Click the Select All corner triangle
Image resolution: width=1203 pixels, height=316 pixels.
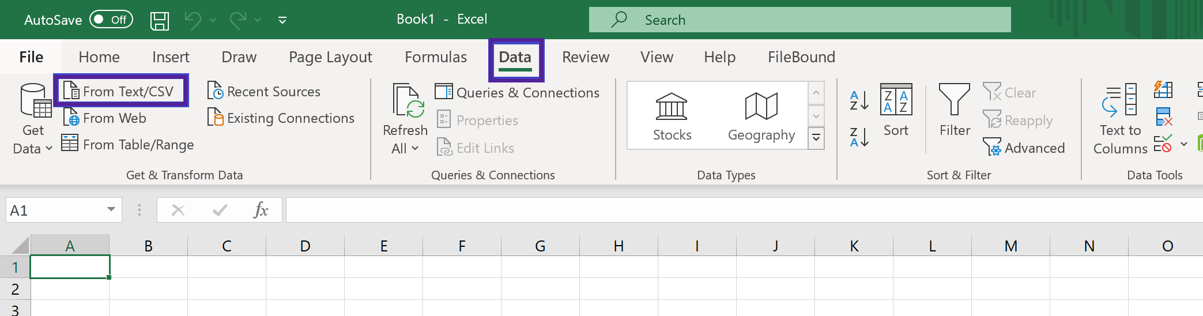coord(19,246)
